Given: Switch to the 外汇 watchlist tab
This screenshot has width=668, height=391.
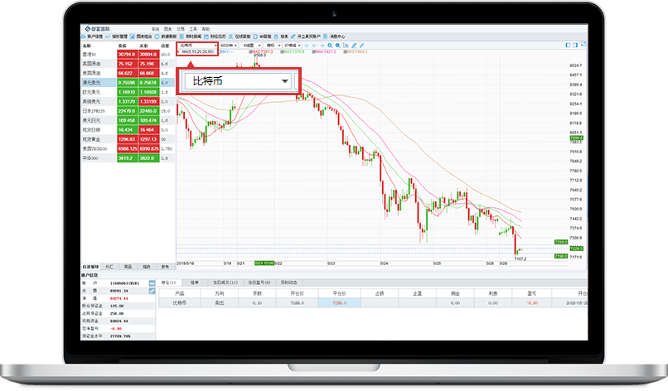Looking at the screenshot, I should [x=109, y=267].
